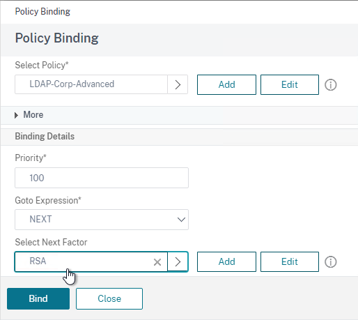
Task: Click the Select Policy field LDAP-Corp-Advanced
Action: tap(91, 84)
